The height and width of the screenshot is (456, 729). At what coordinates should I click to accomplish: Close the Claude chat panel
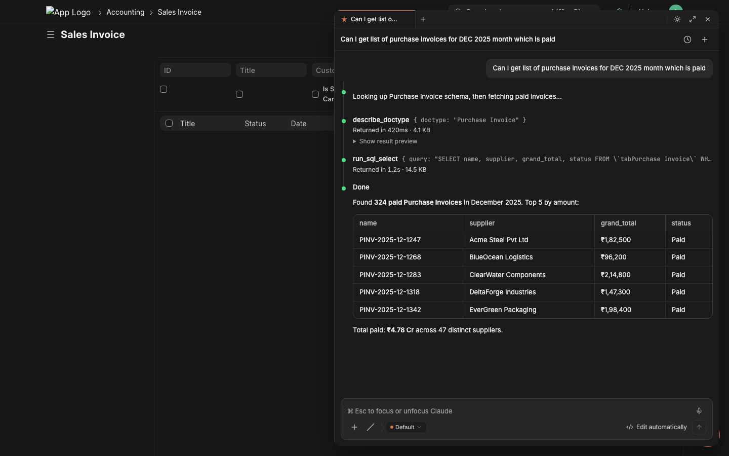708,19
